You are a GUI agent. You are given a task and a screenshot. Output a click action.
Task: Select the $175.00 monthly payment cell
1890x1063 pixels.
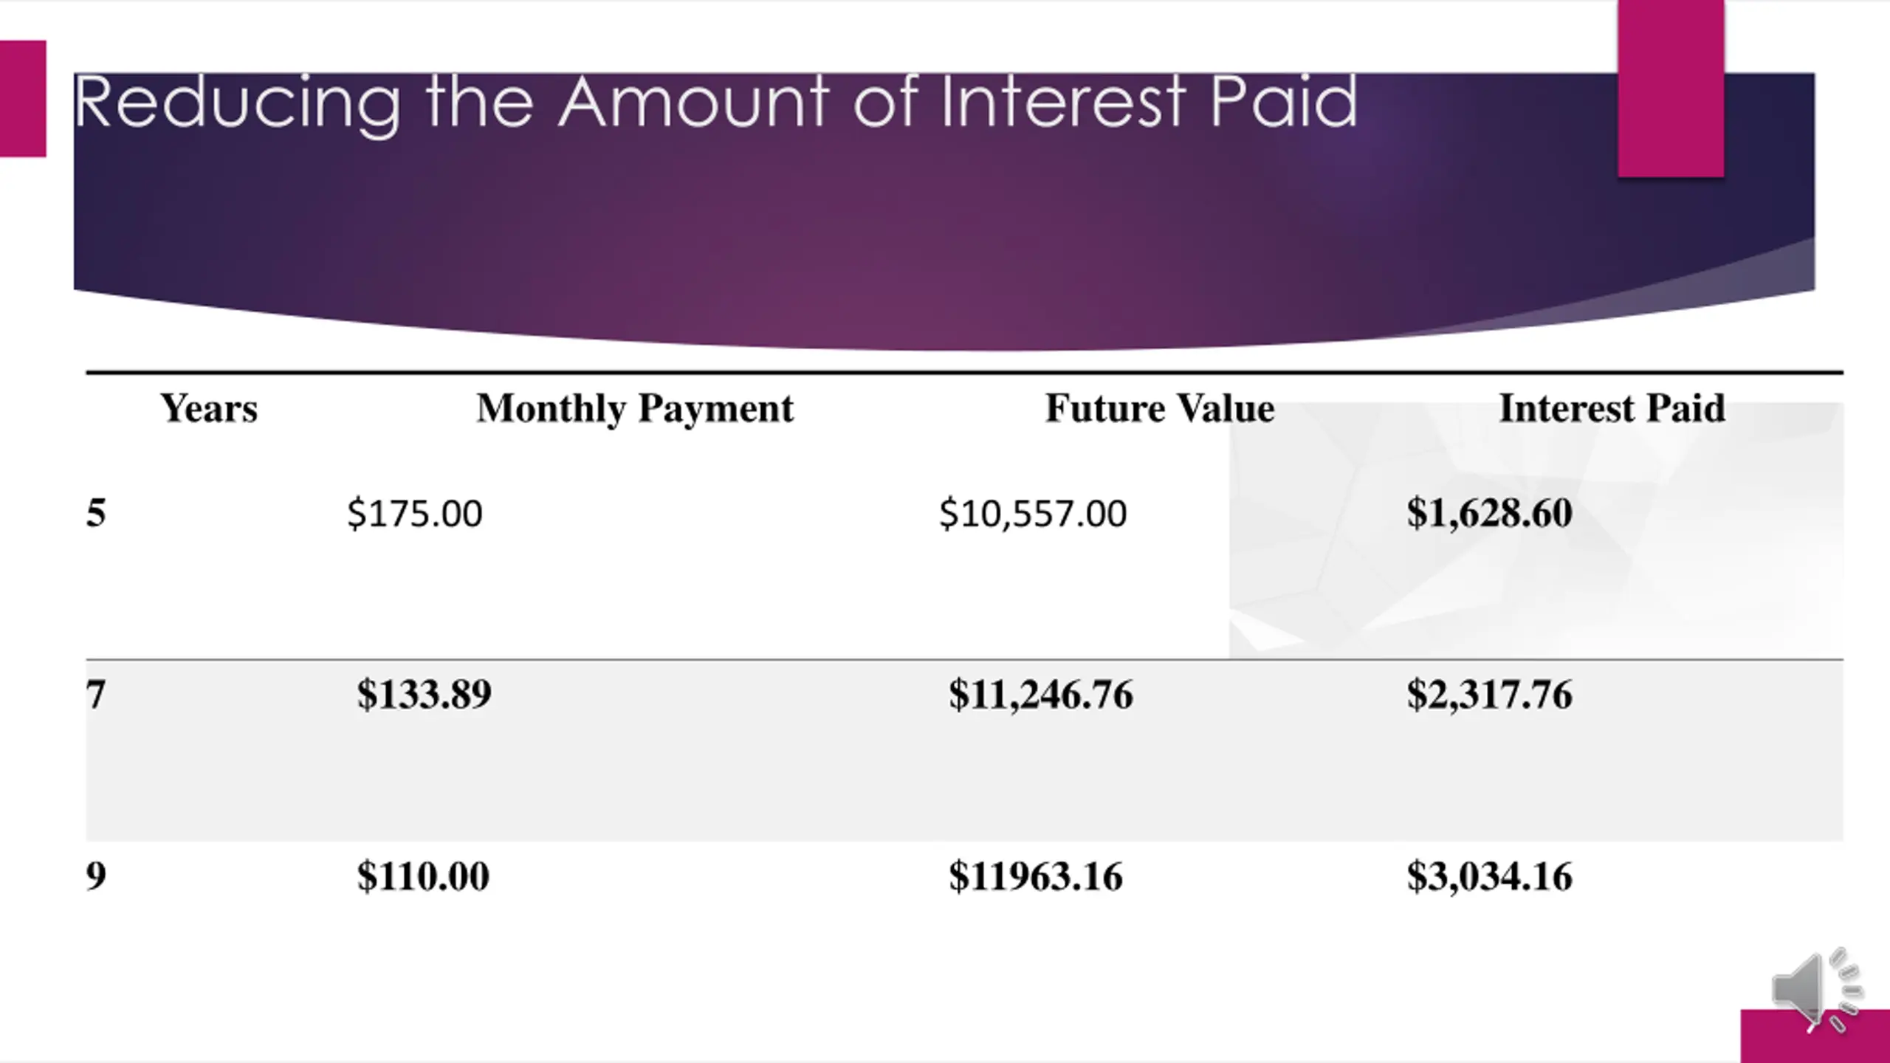click(415, 514)
